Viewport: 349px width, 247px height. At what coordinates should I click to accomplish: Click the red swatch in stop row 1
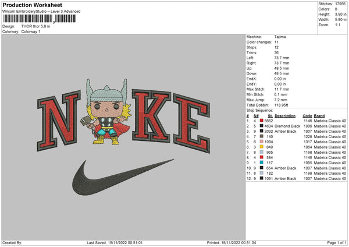(262, 121)
